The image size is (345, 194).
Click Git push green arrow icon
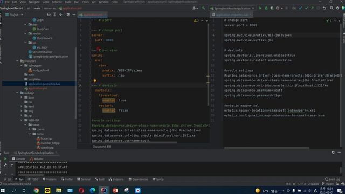click(x=313, y=8)
